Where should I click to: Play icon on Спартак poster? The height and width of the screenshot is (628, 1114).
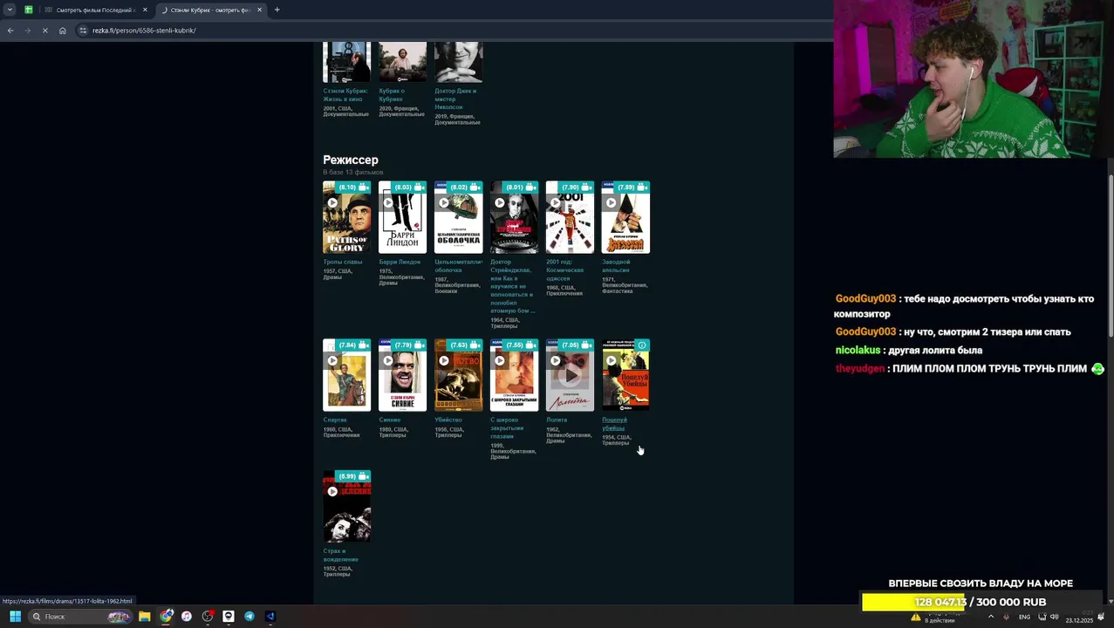(332, 361)
